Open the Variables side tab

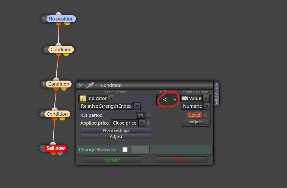[216, 94]
